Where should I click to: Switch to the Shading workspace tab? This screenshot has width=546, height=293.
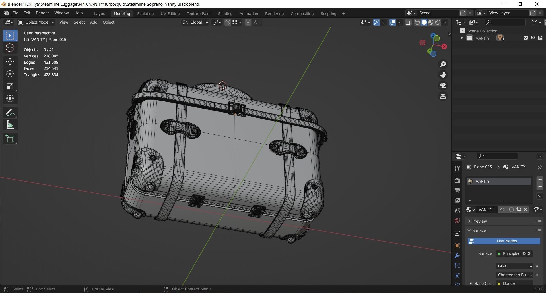tap(225, 13)
